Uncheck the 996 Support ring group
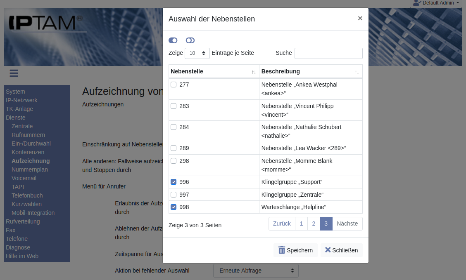The image size is (466, 280). (174, 182)
